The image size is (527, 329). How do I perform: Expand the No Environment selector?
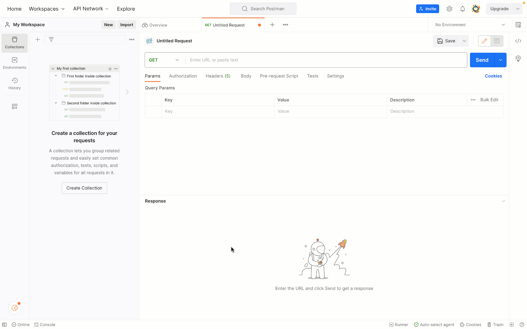tap(470, 25)
